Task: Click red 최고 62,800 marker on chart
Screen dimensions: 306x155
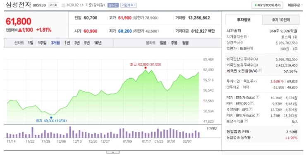Action: [x=146, y=68]
